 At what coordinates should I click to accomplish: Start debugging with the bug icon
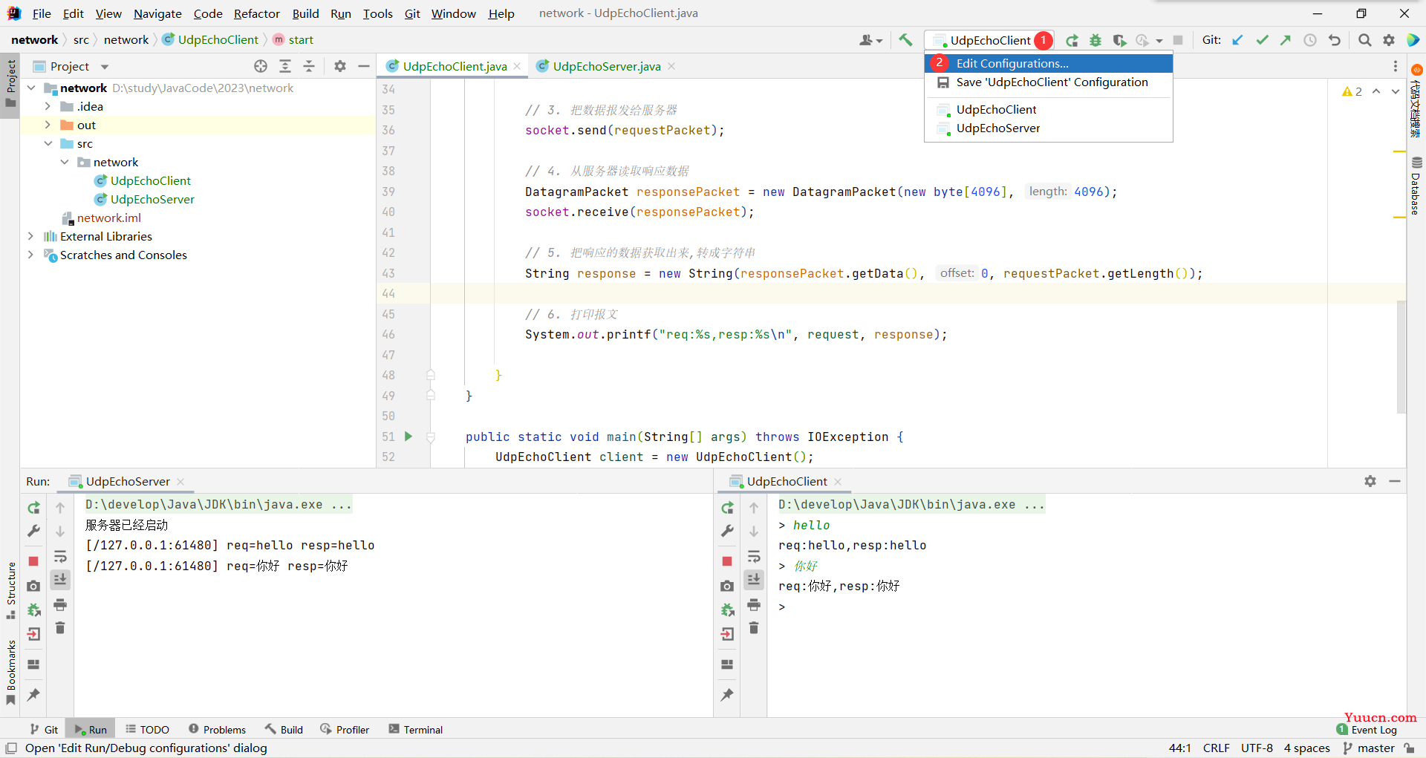(1095, 40)
